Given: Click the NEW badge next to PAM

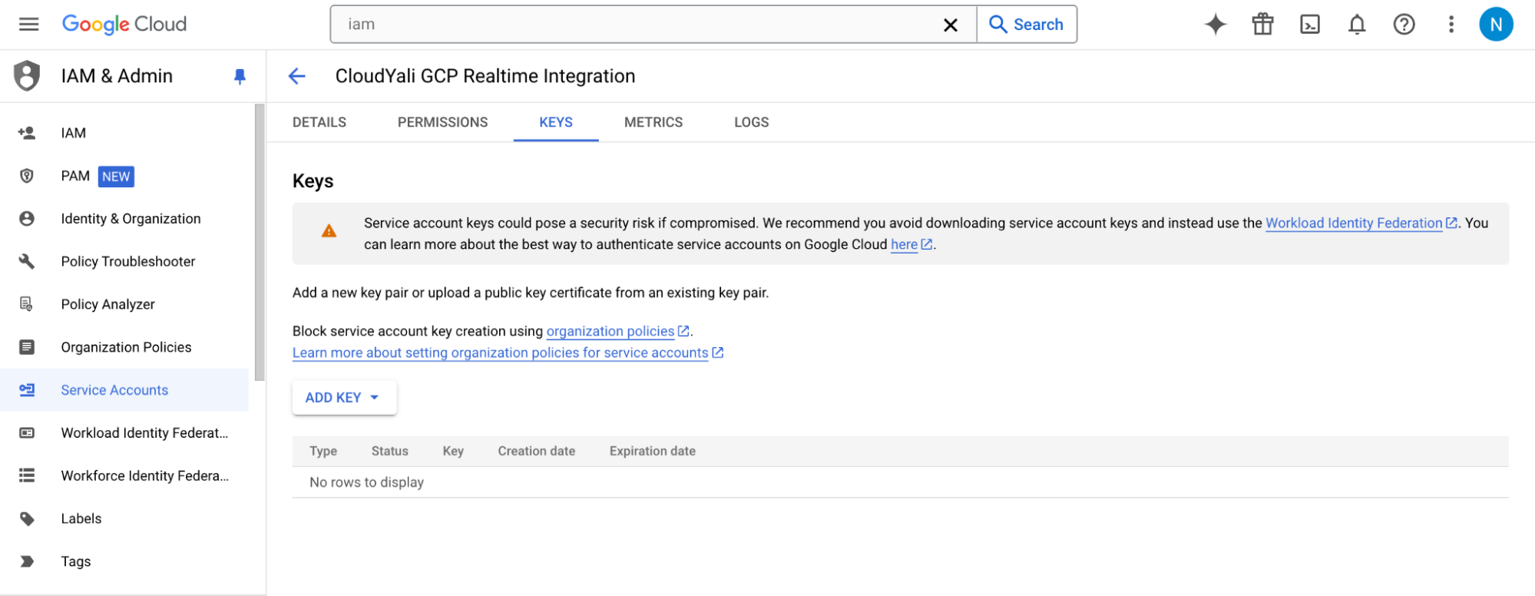Looking at the screenshot, I should (116, 177).
